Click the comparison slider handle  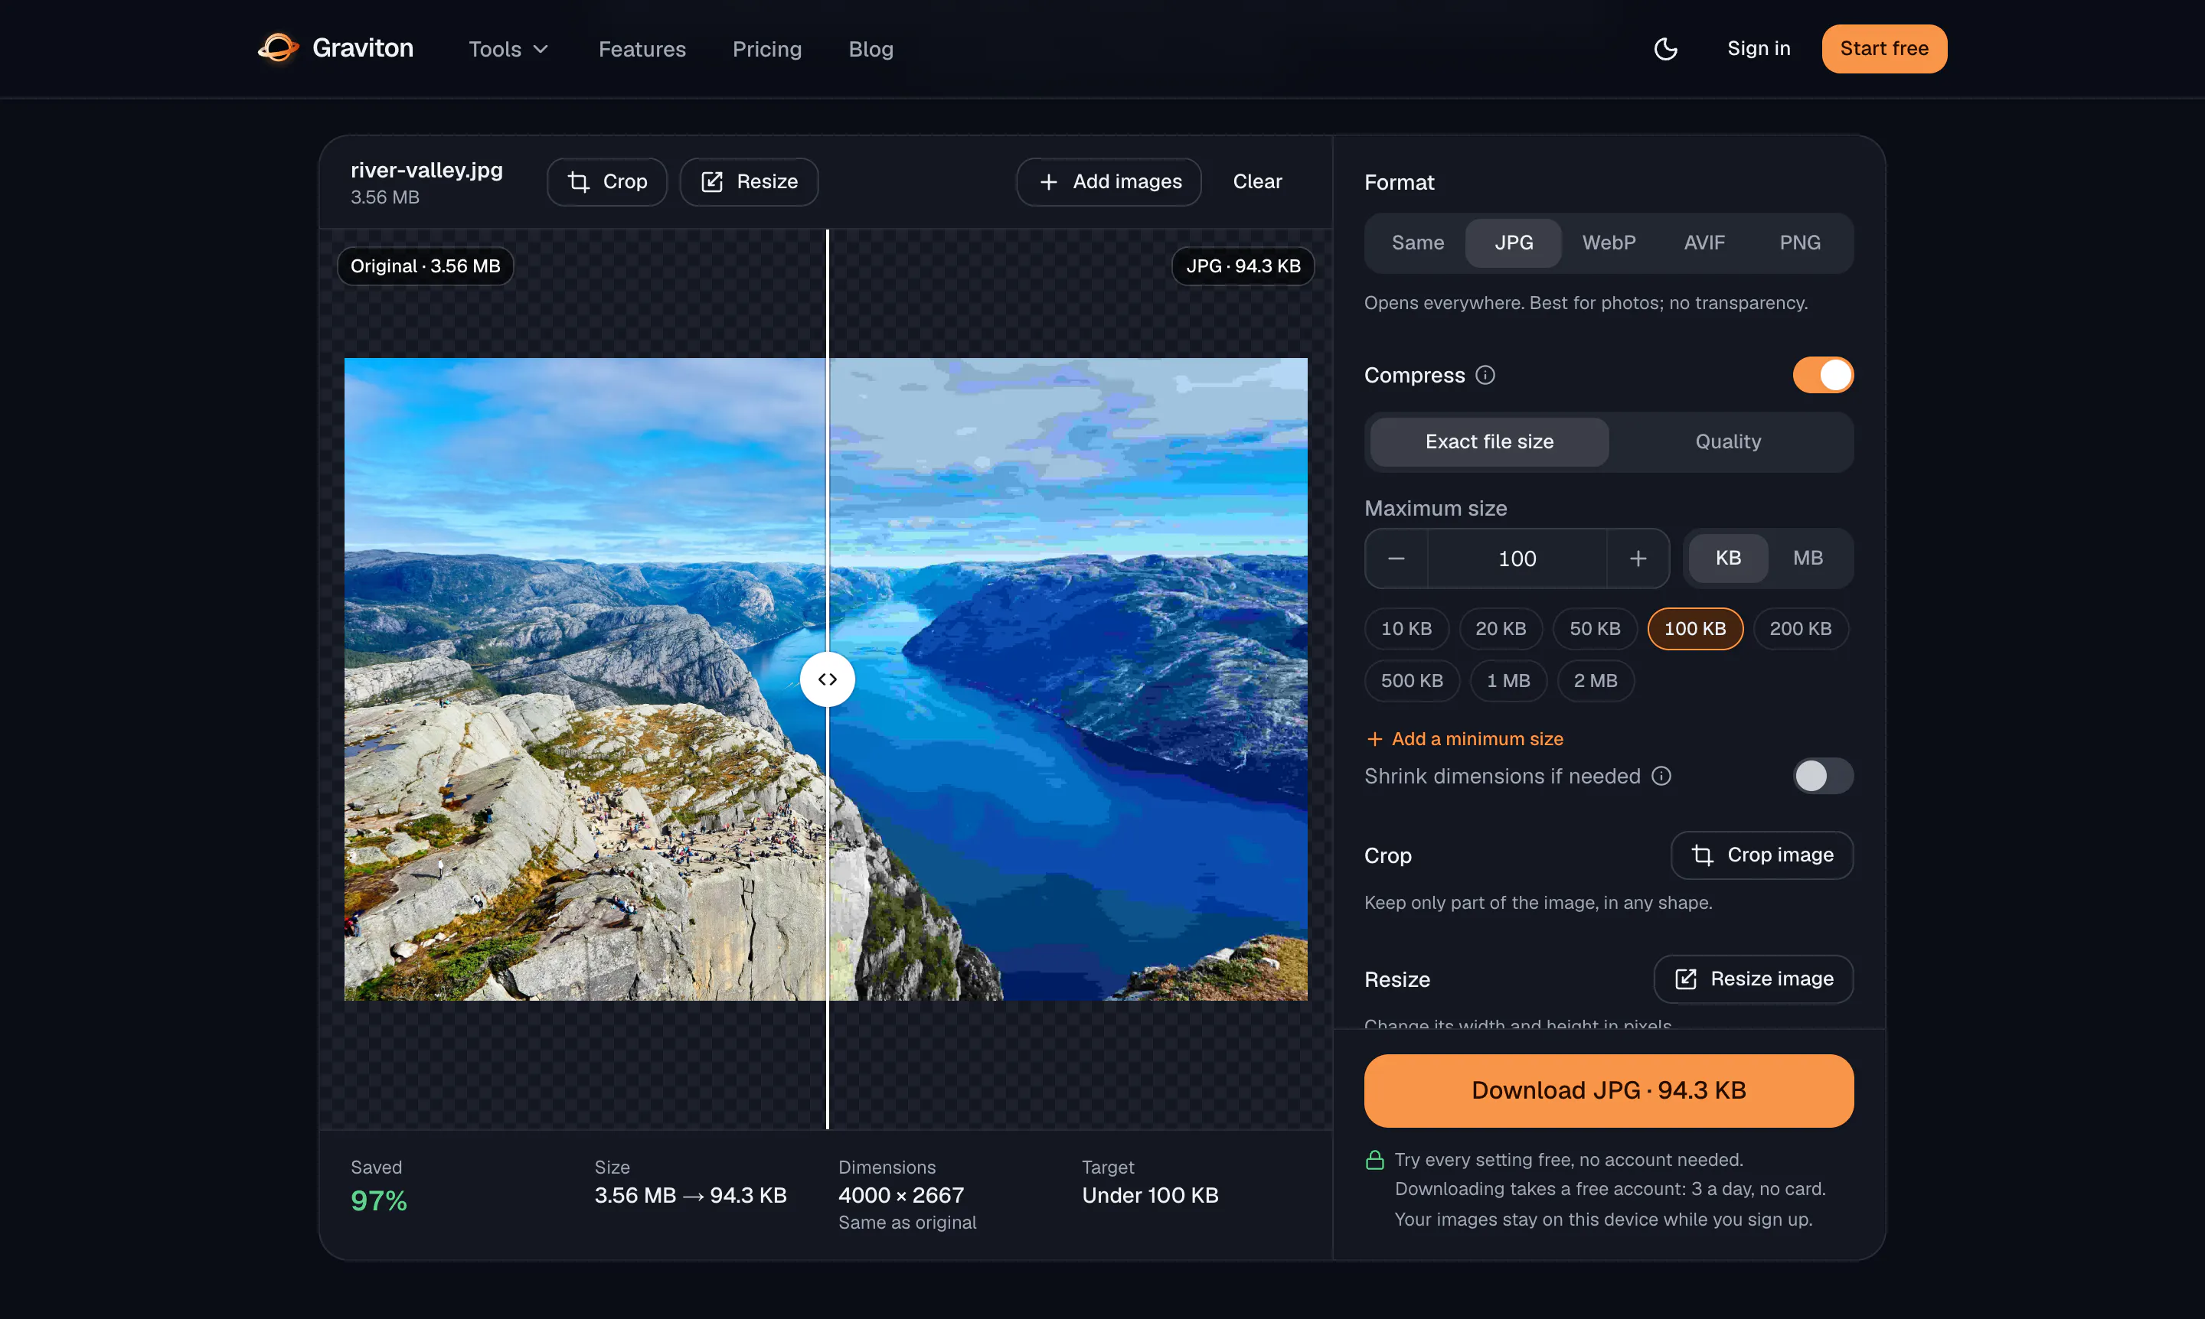point(827,679)
